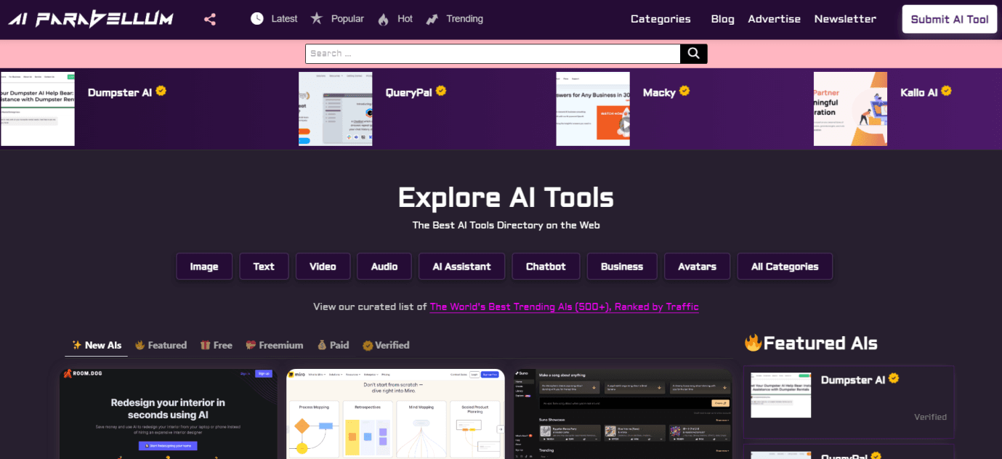
Task: Select the Business category button
Action: pos(622,267)
